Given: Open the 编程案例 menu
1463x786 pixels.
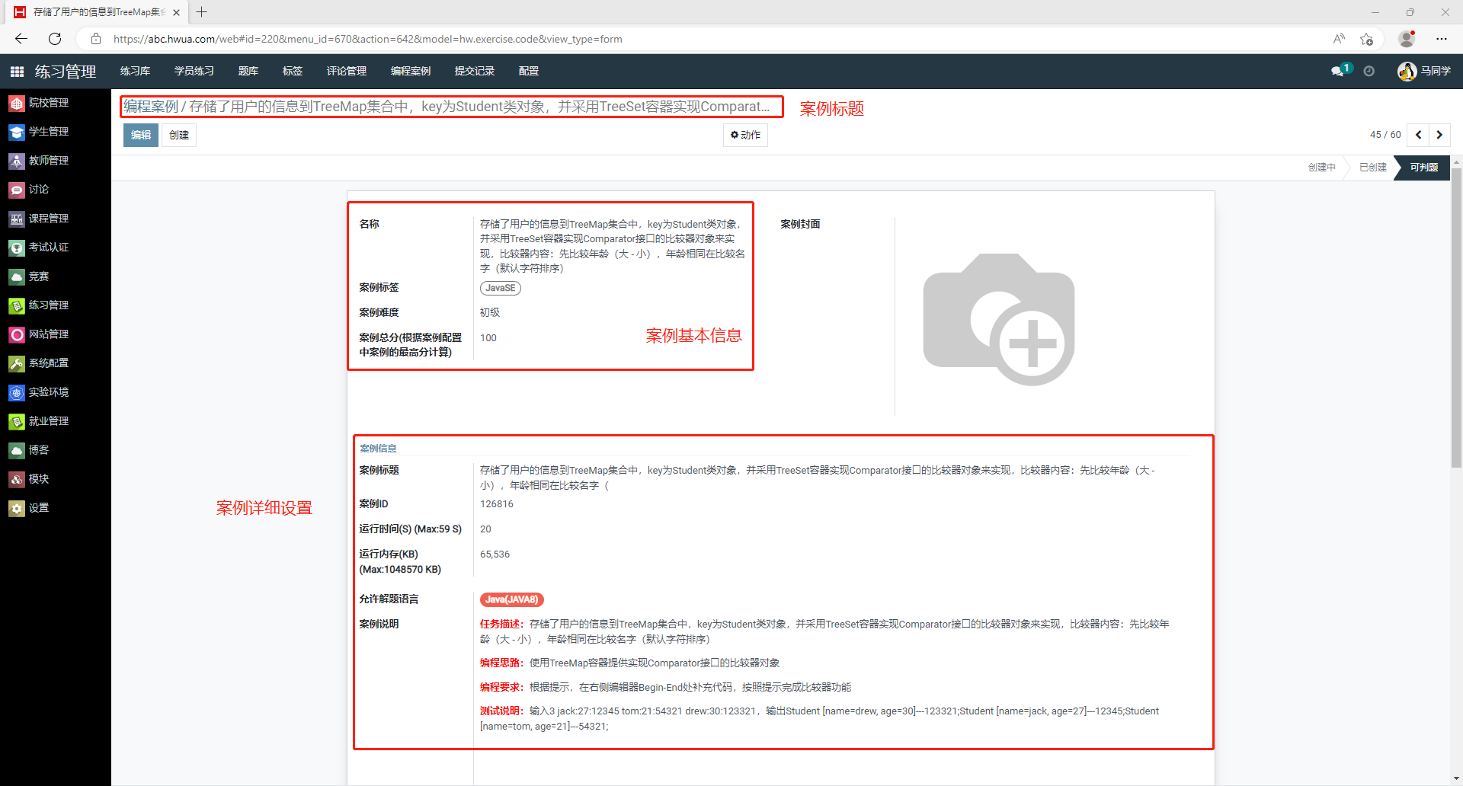Looking at the screenshot, I should click(x=411, y=71).
